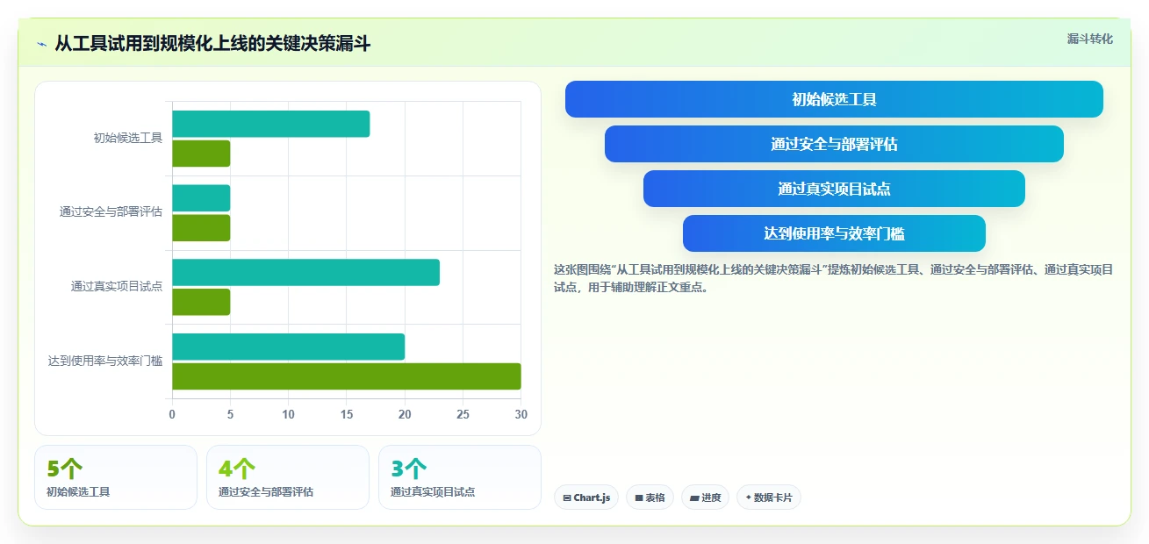Select the 通过真实项目试点 funnel stage bar
This screenshot has width=1149, height=544.
coord(834,189)
